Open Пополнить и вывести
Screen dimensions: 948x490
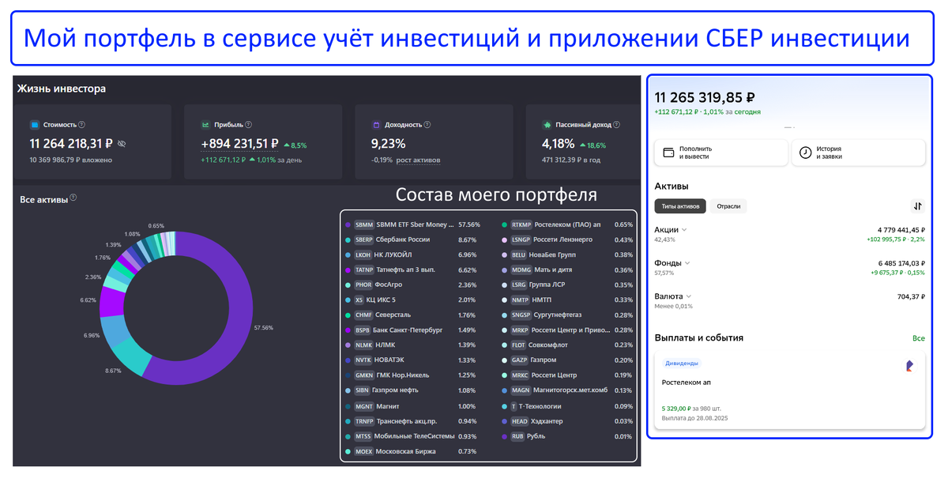(721, 153)
